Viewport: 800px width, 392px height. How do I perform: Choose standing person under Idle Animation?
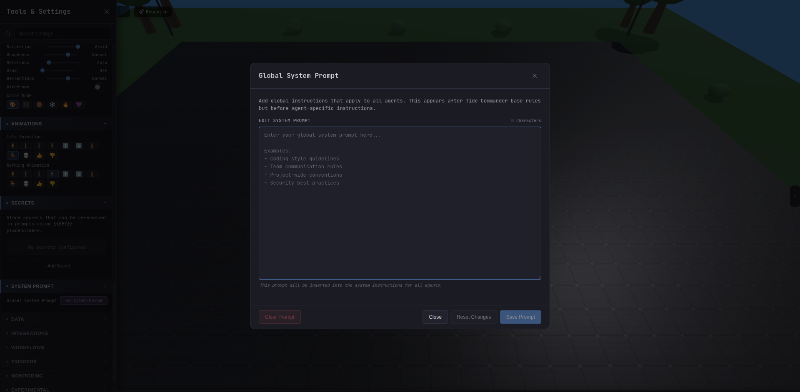pyautogui.click(x=12, y=146)
